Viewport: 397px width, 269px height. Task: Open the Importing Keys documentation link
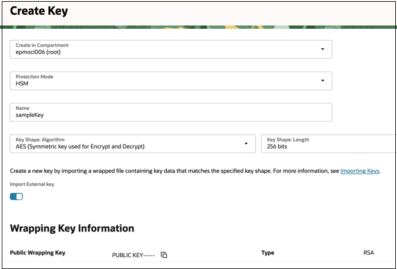pyautogui.click(x=359, y=171)
